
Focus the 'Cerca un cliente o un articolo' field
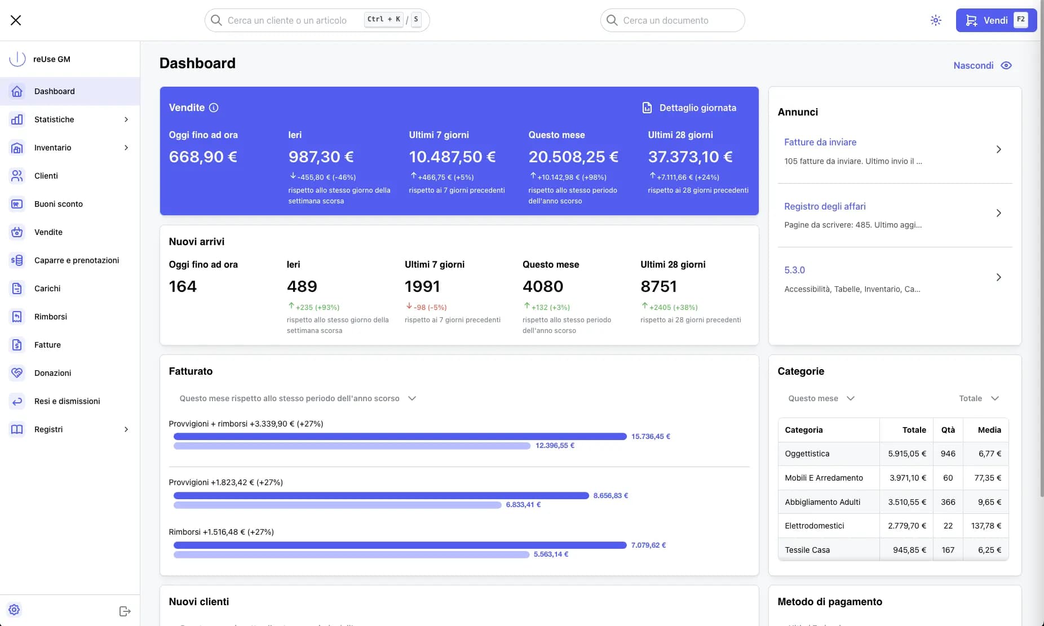pyautogui.click(x=317, y=20)
